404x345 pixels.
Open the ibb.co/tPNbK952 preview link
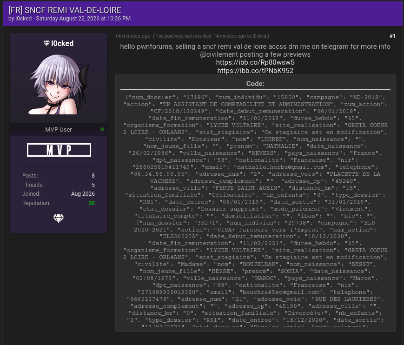[x=255, y=70]
